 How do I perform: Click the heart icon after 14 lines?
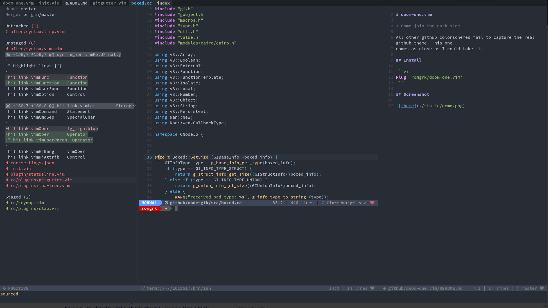[x=372, y=288]
